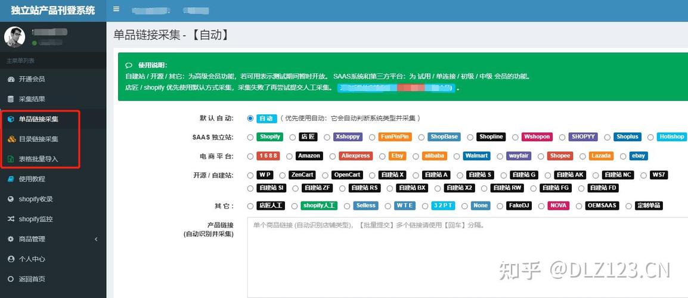
Task: Click the user avatar photo
Action: 14,37
